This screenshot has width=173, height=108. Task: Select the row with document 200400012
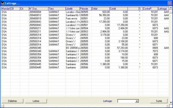tap(85, 15)
